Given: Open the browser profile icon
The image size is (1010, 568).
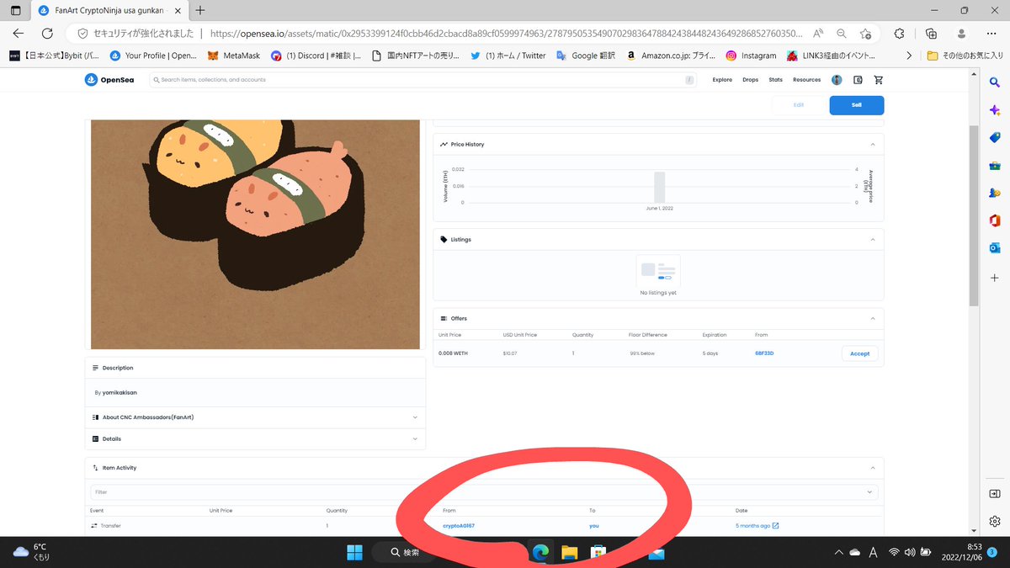Looking at the screenshot, I should click(962, 34).
